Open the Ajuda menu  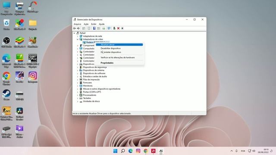pos(102,24)
